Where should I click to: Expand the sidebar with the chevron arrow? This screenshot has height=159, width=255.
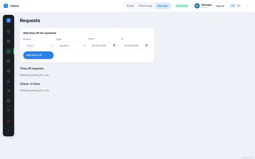(x=8, y=130)
